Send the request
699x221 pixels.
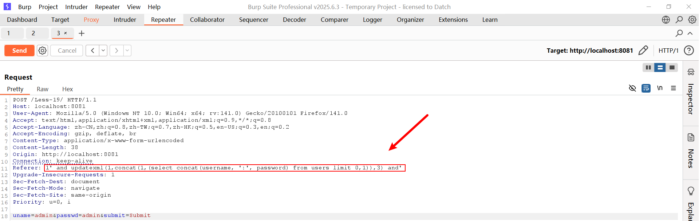pyautogui.click(x=19, y=51)
